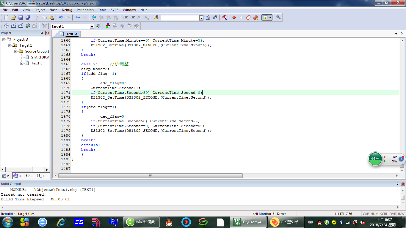
Task: Open the Flash menu
Action: [53, 10]
